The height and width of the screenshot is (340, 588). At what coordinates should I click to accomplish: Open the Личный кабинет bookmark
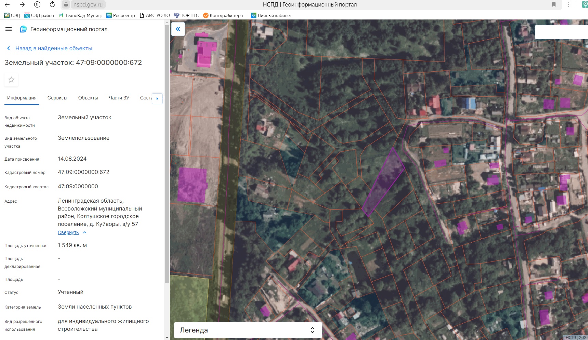coord(271,15)
